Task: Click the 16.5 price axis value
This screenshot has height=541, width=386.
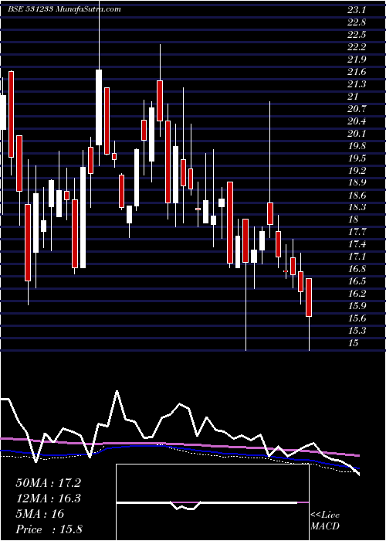Action: click(356, 281)
